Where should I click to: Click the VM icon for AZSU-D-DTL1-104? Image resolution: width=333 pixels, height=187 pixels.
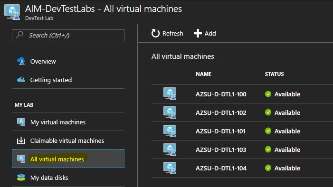click(x=170, y=168)
